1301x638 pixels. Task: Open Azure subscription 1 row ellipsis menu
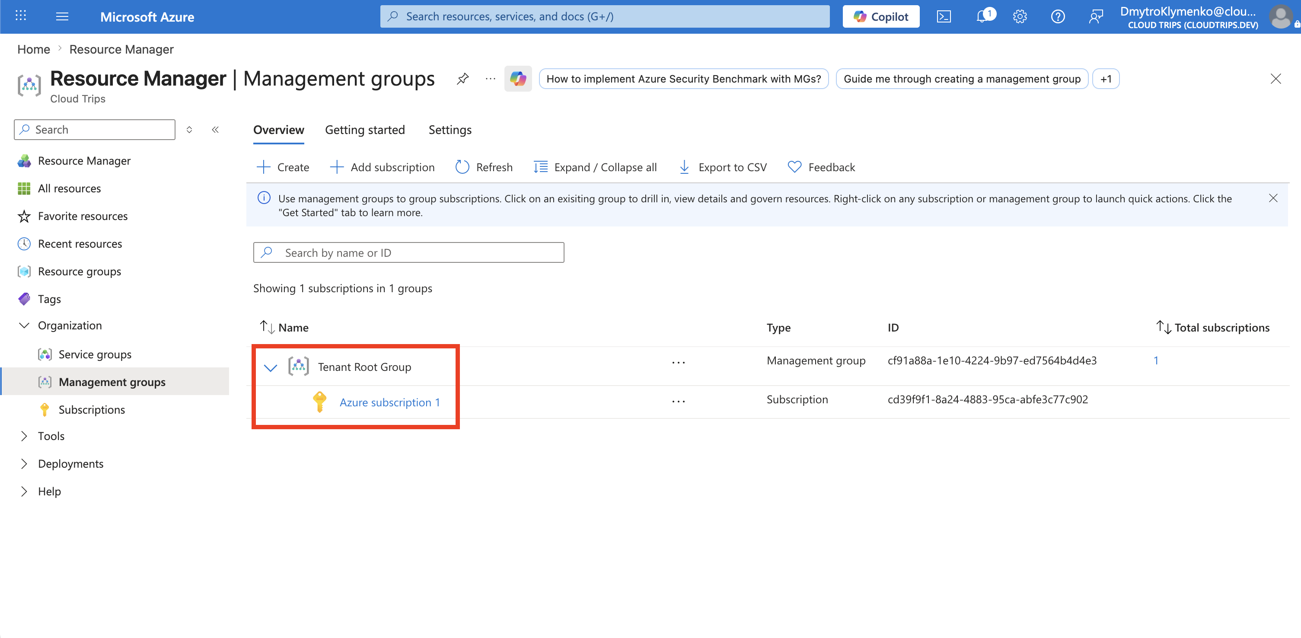point(678,401)
